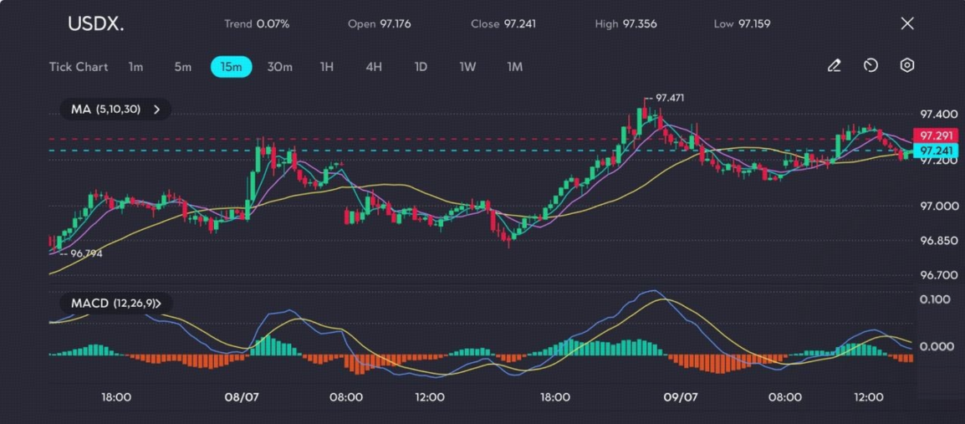Select the pencil drawing tool icon
Viewport: 965px width, 424px height.
click(x=834, y=65)
